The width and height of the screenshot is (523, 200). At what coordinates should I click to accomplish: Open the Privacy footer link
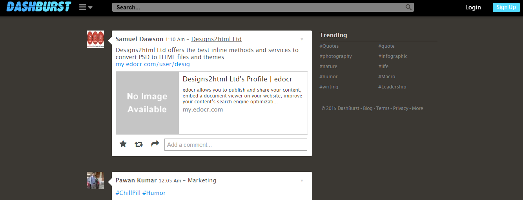(x=401, y=108)
